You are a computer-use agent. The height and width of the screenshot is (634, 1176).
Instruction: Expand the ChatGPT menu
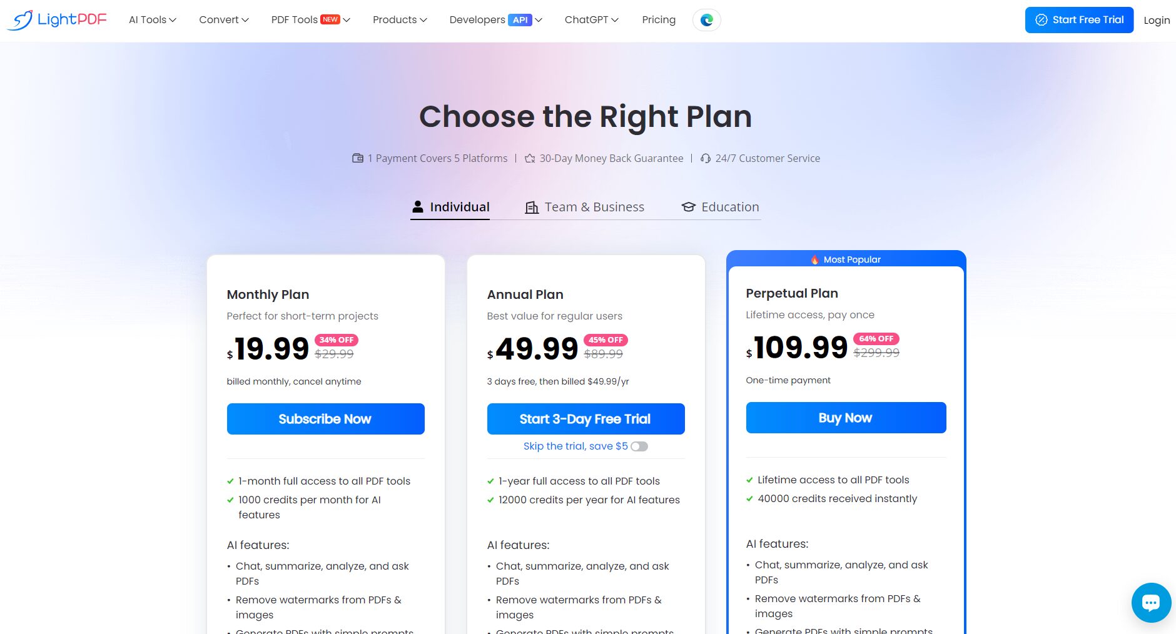(592, 20)
